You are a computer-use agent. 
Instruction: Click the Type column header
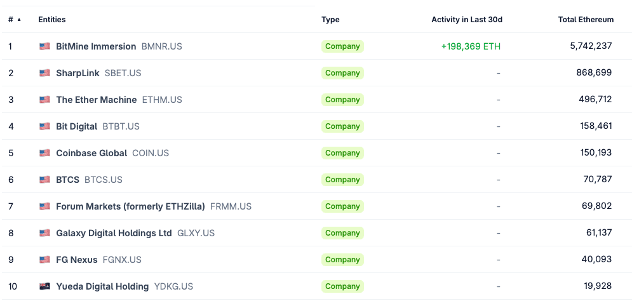(330, 19)
